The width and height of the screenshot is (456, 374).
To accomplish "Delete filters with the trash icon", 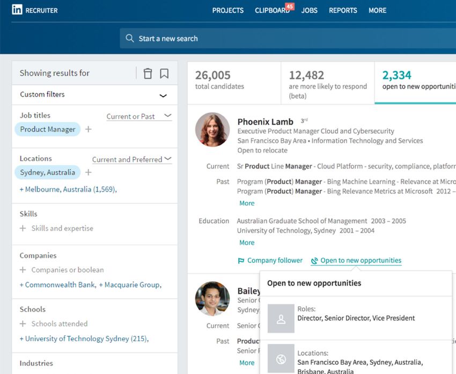I will click(x=148, y=74).
